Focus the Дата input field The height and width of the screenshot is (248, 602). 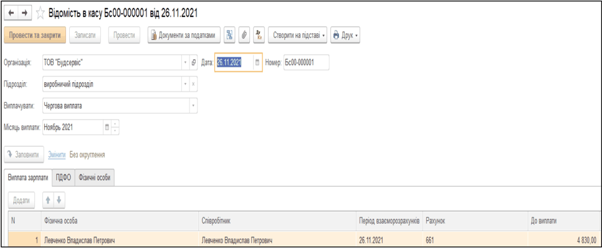click(x=234, y=62)
